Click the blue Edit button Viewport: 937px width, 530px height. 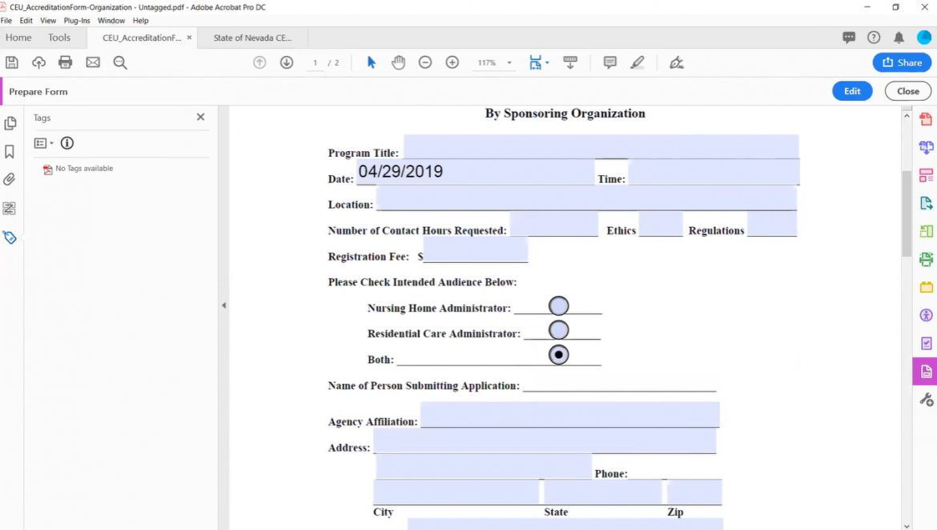coord(852,90)
